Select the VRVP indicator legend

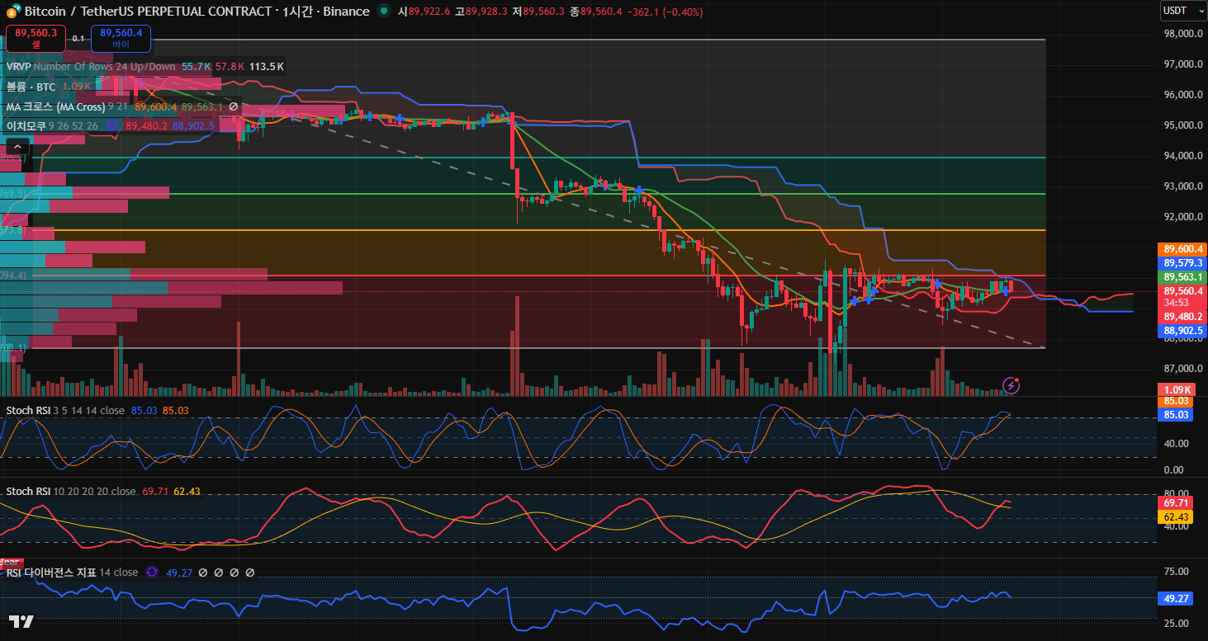tap(18, 67)
